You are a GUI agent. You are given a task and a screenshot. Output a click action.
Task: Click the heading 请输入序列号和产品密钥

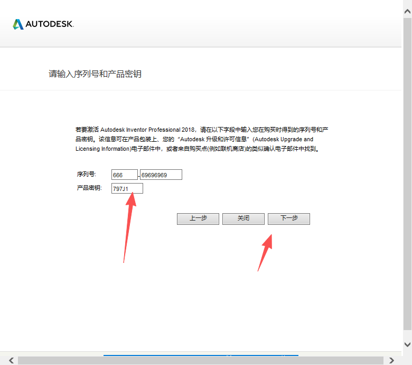pos(95,74)
